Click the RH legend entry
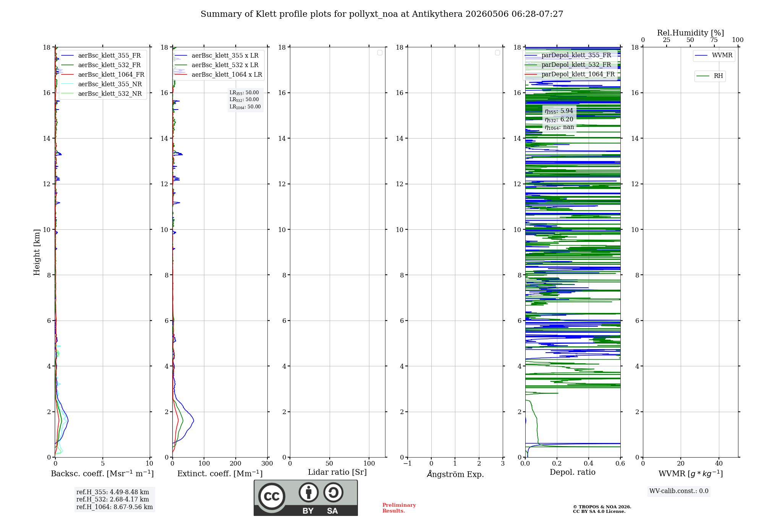764x519 pixels. 710,76
